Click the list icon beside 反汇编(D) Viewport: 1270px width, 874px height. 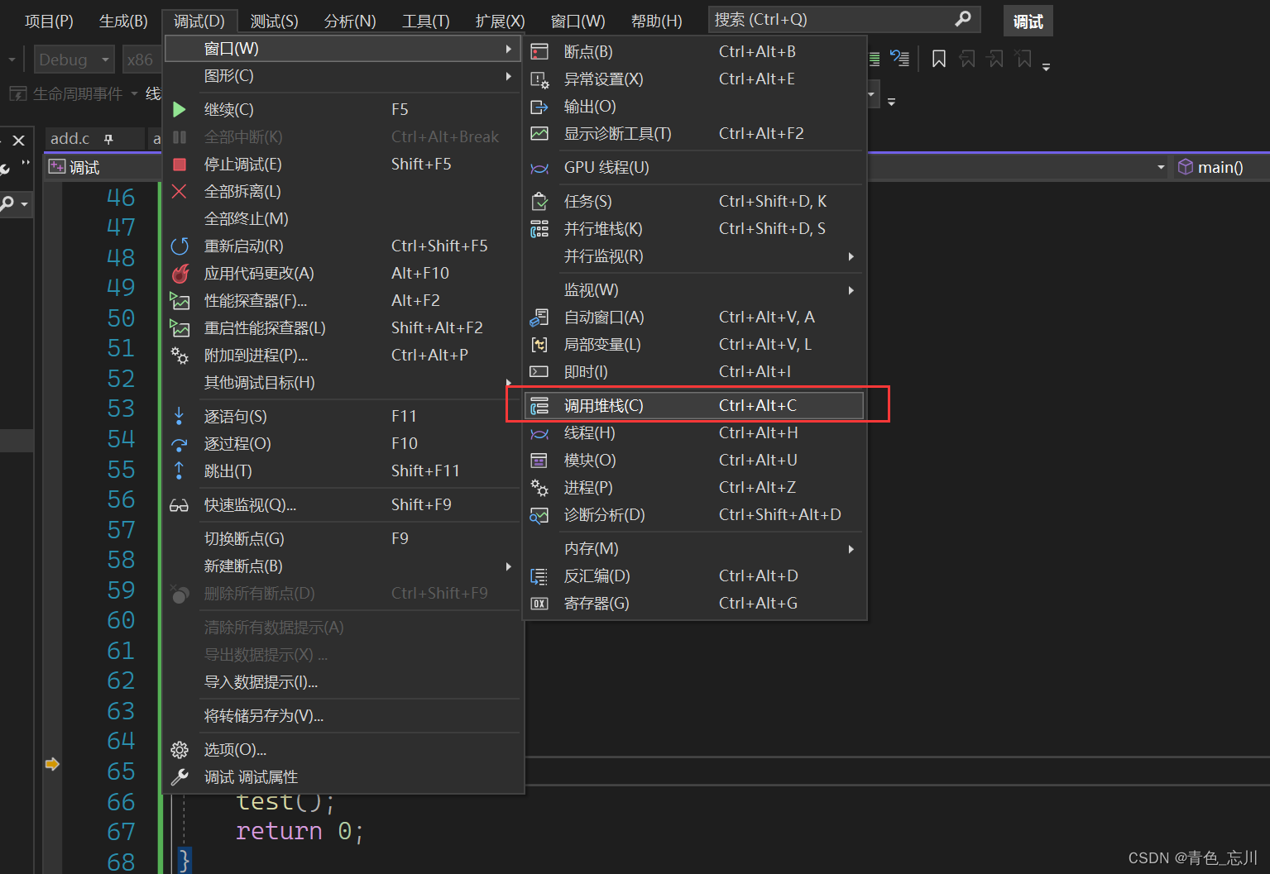539,576
